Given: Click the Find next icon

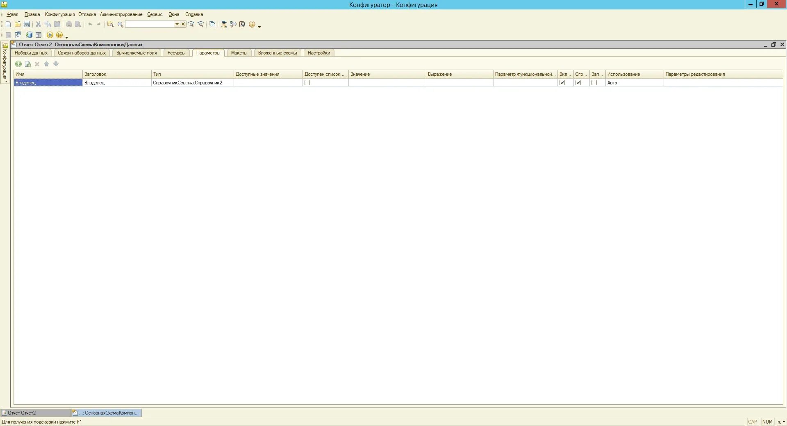Looking at the screenshot, I should [191, 25].
